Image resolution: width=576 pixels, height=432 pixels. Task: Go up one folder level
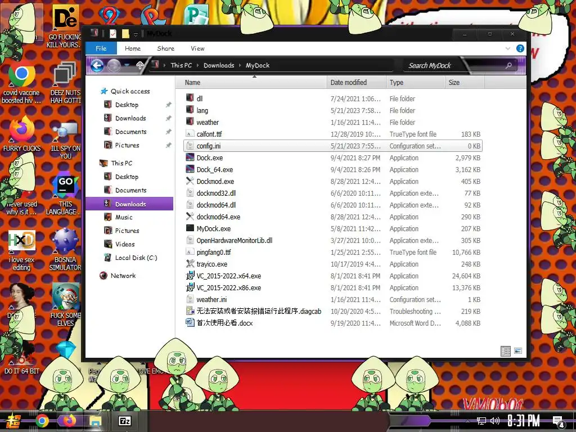(x=140, y=66)
